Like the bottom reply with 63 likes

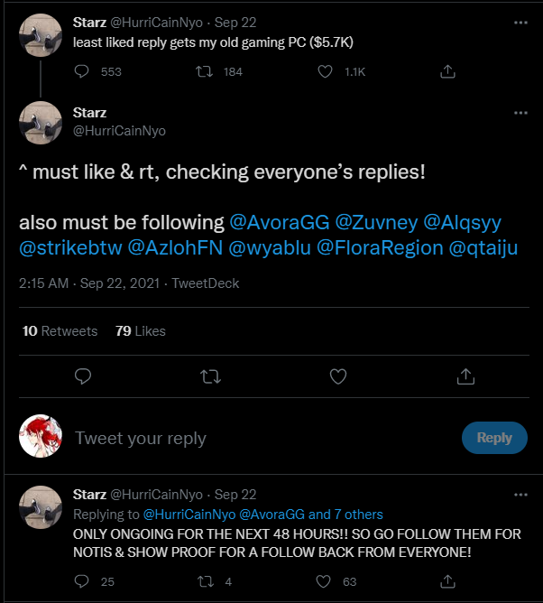(x=326, y=582)
